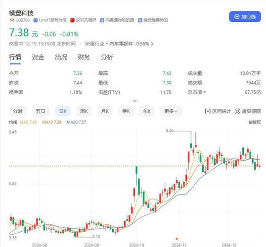Open the 所属行业 dropdown arrow
The width and height of the screenshot is (266, 247).
[107, 44]
